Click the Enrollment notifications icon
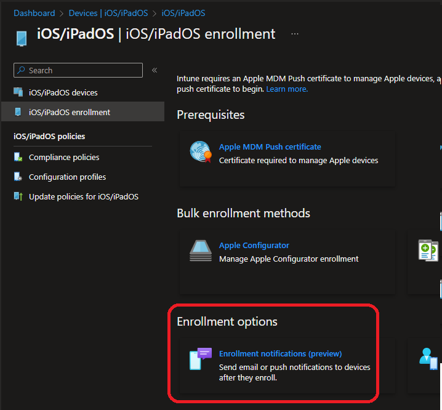This screenshot has width=442, height=410. [x=201, y=359]
